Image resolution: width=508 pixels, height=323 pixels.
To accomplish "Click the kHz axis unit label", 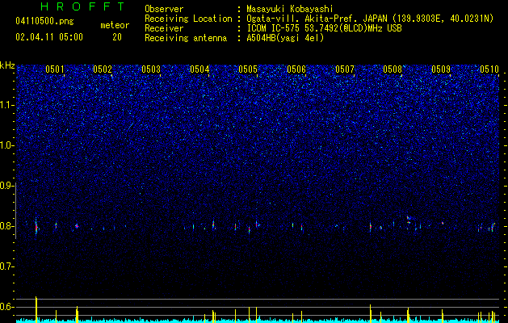I will pos(7,65).
